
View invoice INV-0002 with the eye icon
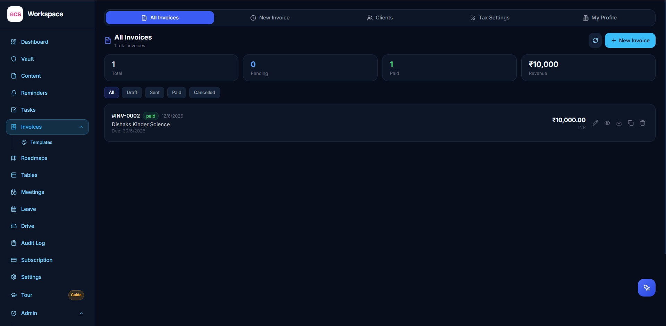pyautogui.click(x=607, y=123)
